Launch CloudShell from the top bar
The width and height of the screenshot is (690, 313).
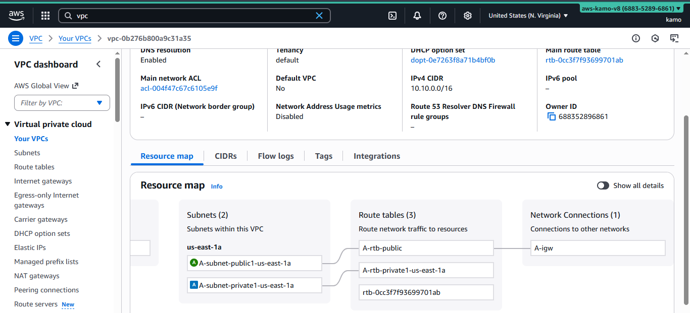coord(392,16)
